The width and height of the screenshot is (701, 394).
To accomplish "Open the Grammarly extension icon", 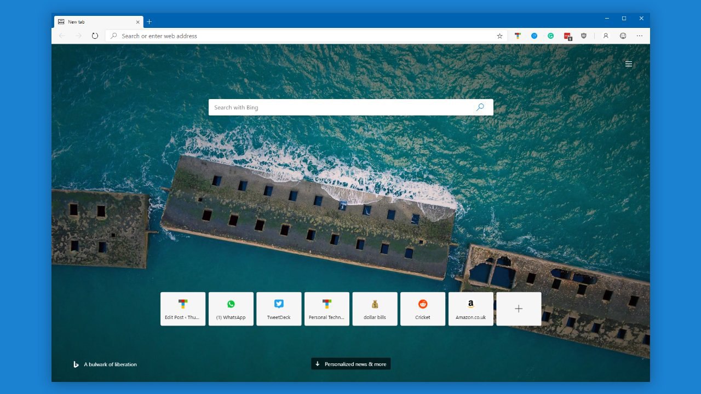I will tap(551, 36).
